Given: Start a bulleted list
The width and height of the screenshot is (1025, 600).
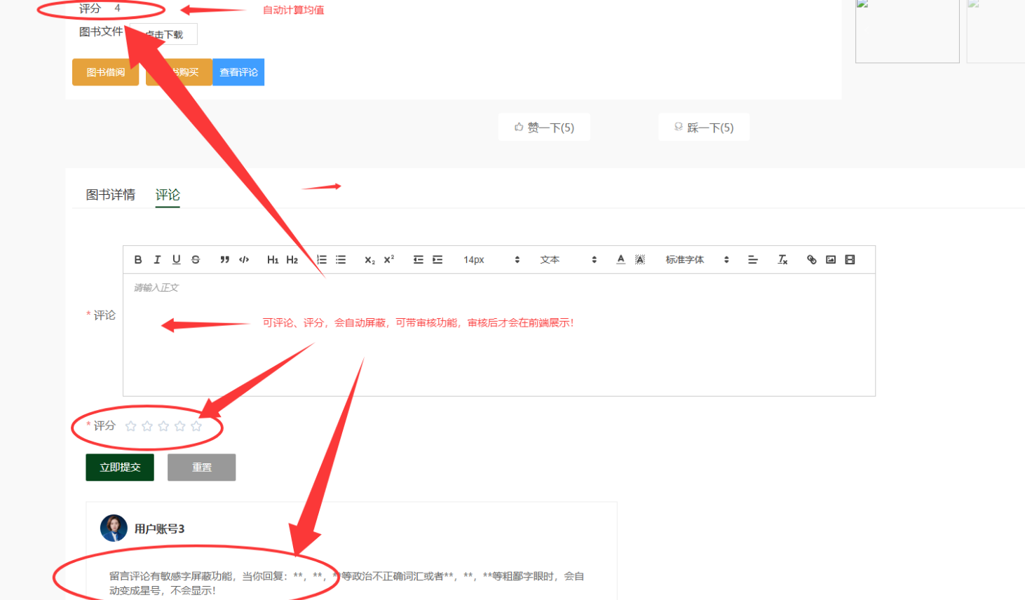Looking at the screenshot, I should tap(341, 259).
